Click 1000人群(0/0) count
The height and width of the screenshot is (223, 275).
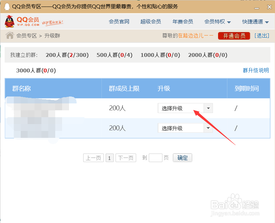pos(160,55)
